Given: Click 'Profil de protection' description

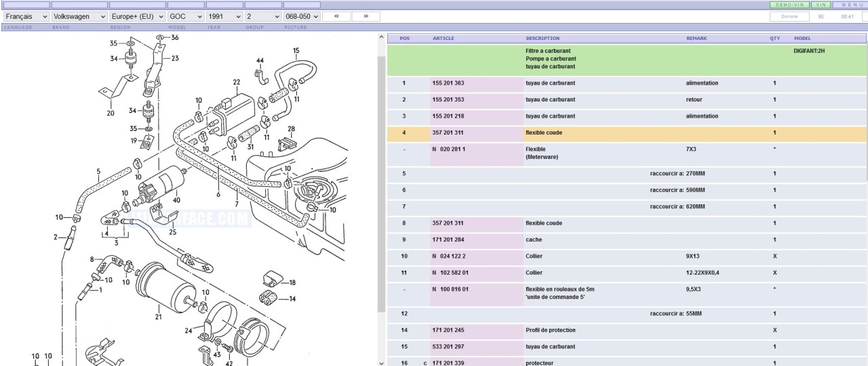Looking at the screenshot, I should (551, 330).
